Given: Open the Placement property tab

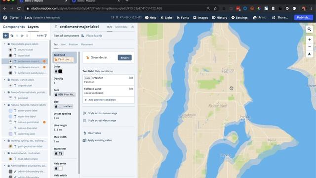Looking at the screenshot, I should [87, 44].
